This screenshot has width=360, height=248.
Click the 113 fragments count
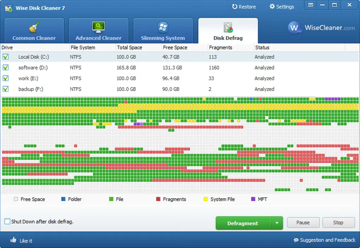click(x=213, y=57)
